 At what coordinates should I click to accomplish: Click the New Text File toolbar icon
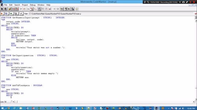pos(2,9)
